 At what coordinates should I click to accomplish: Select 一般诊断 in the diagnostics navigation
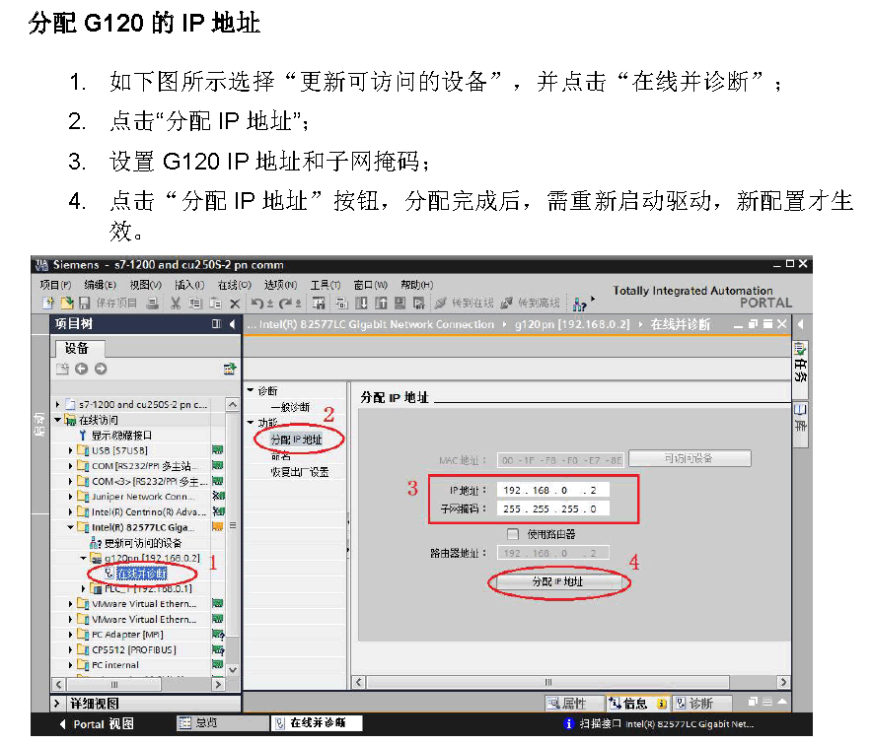[290, 407]
